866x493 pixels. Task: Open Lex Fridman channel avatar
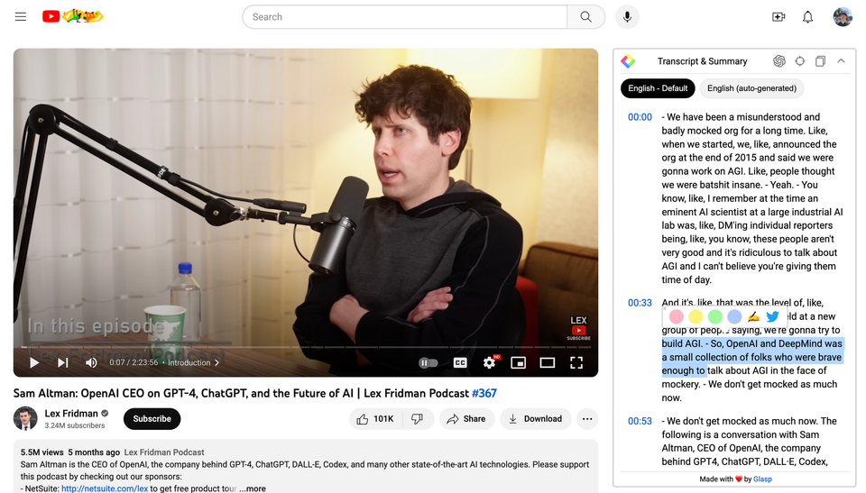coord(25,419)
